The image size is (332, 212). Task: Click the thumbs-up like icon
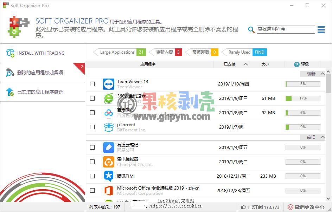click(243, 207)
